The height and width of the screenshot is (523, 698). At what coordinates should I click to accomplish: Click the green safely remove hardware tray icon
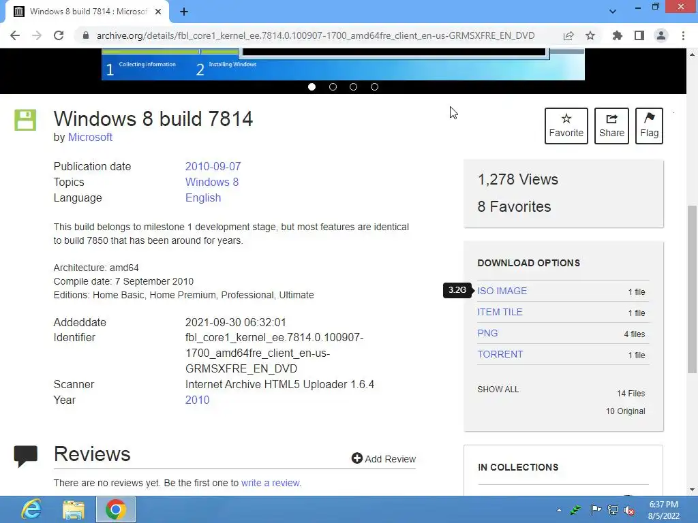click(576, 510)
